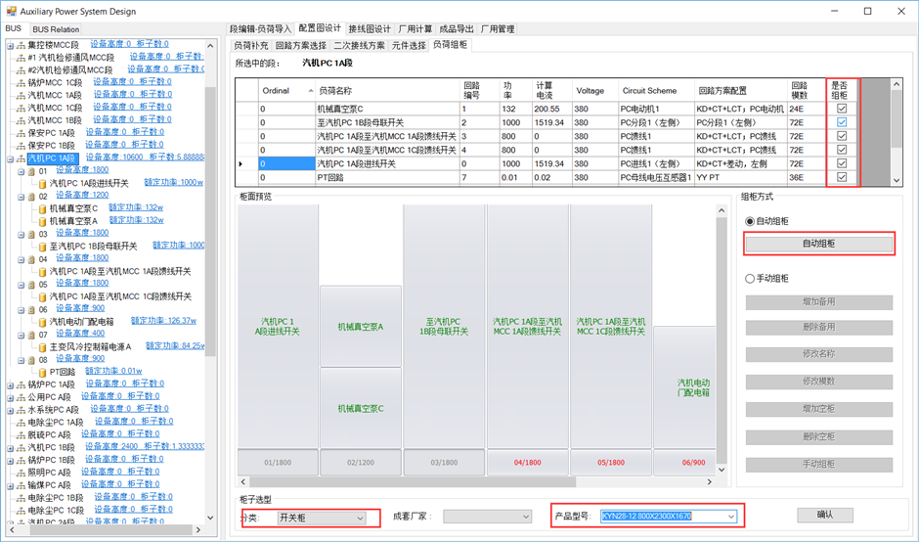This screenshot has width=919, height=542.
Task: Toggle 是否组柜 checkbox for 汽机PC 1A段进线开关 row
Action: click(842, 163)
